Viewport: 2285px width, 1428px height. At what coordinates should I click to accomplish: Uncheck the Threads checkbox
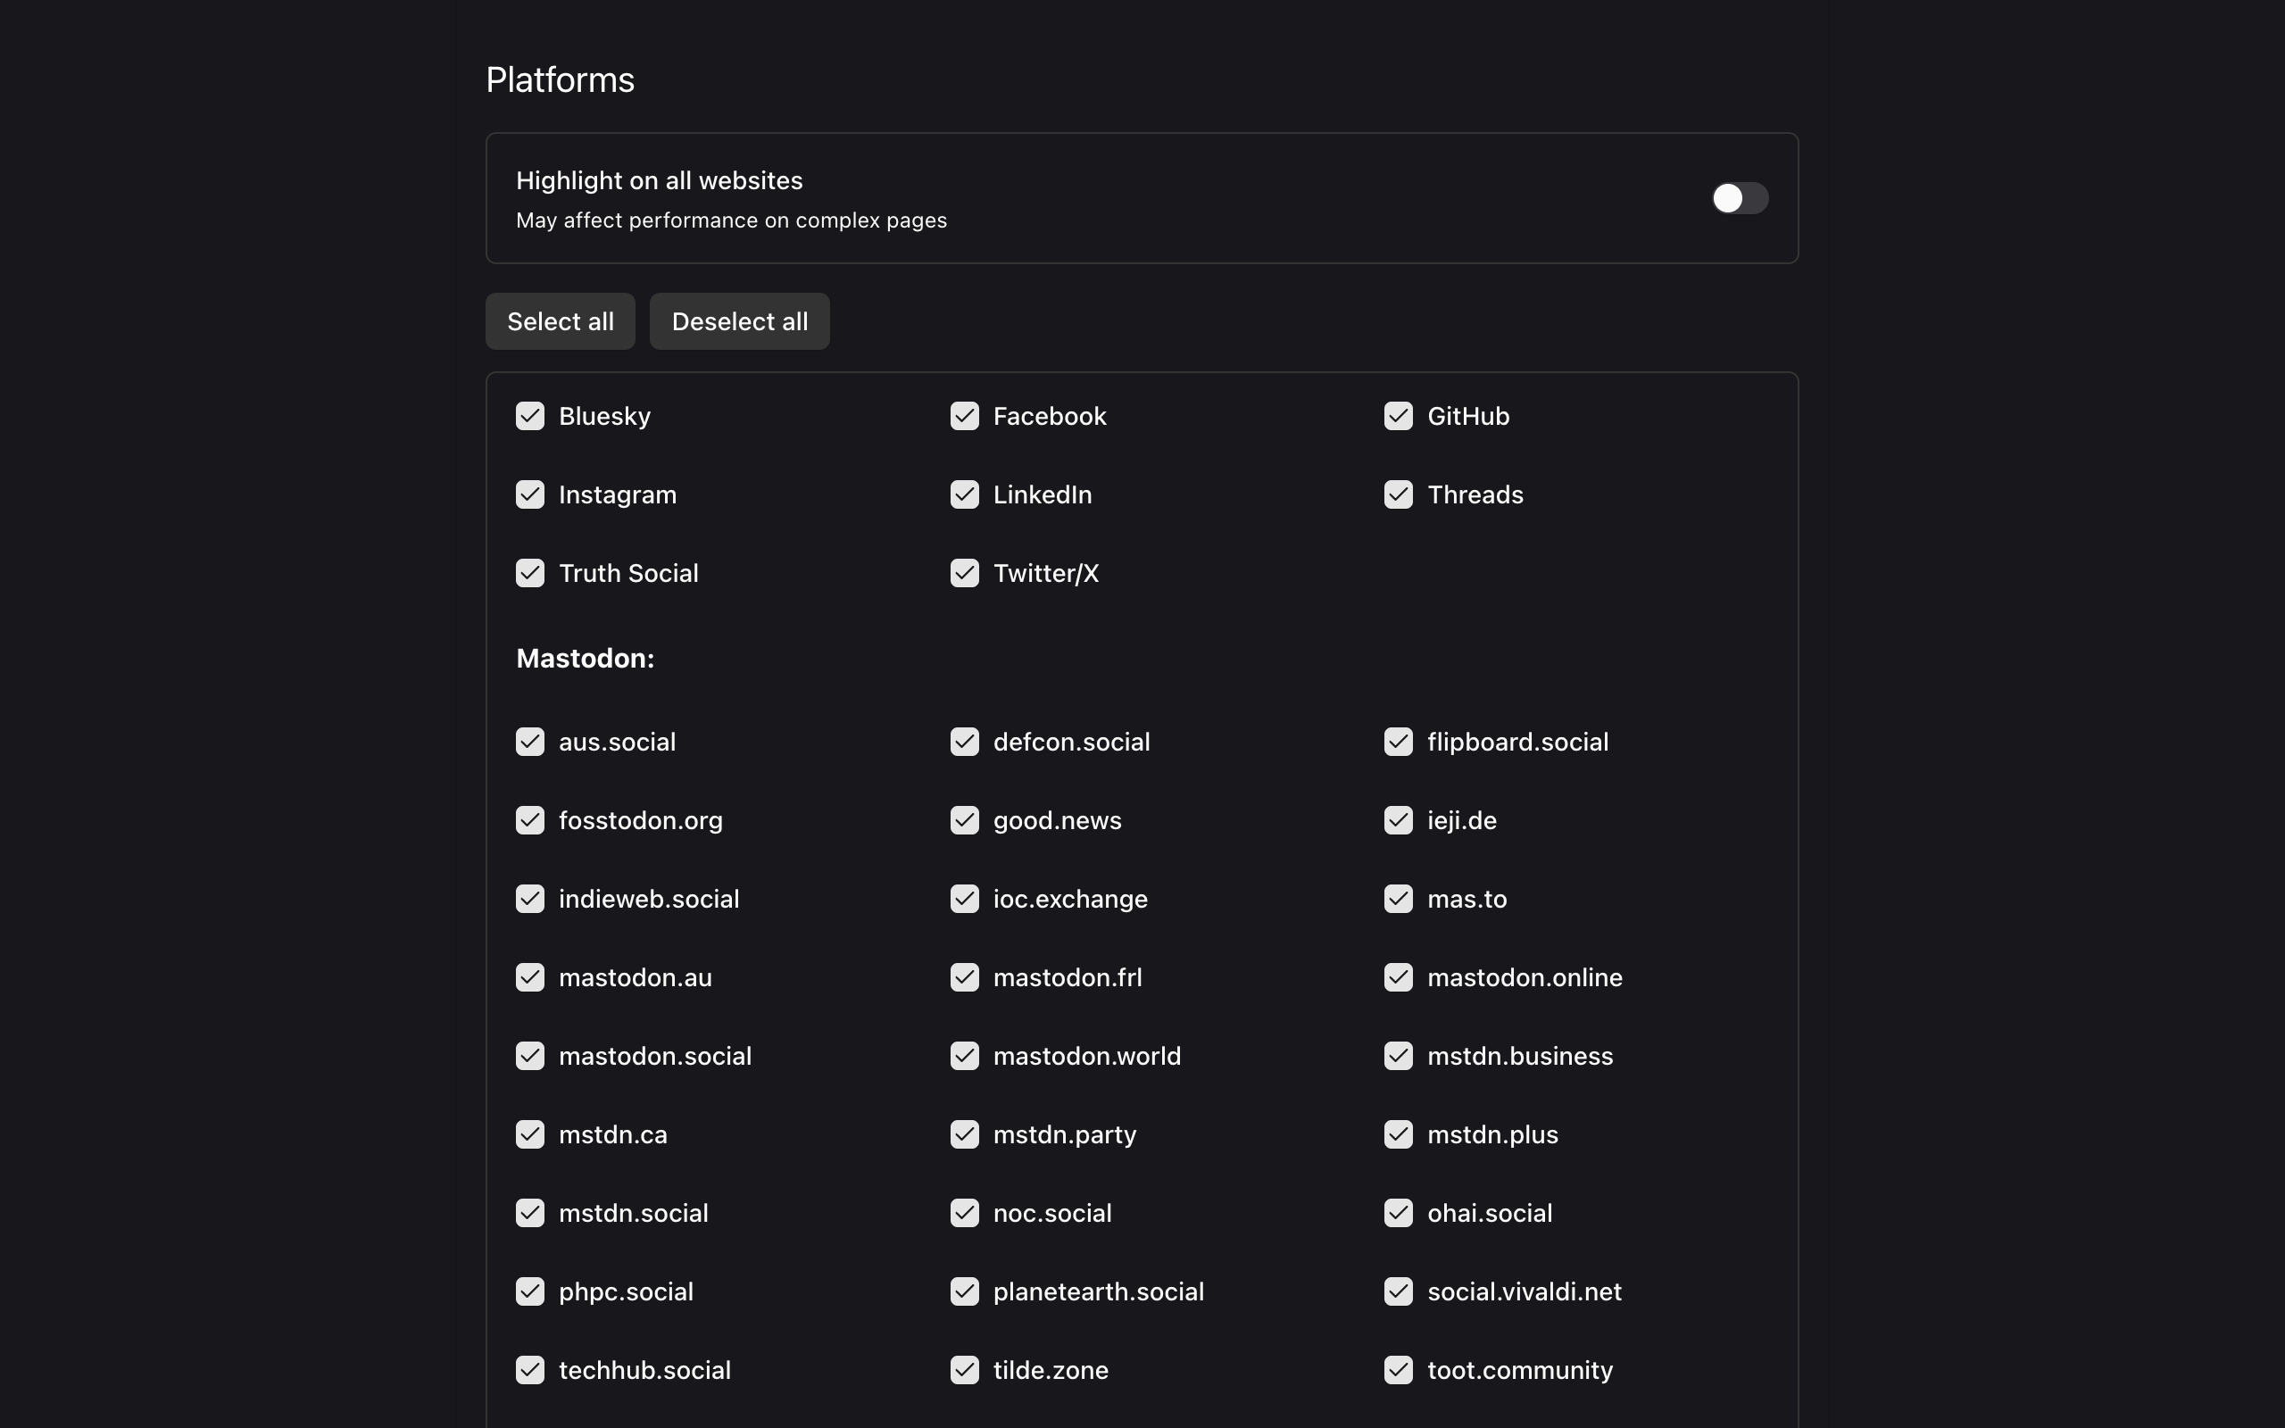[1399, 494]
